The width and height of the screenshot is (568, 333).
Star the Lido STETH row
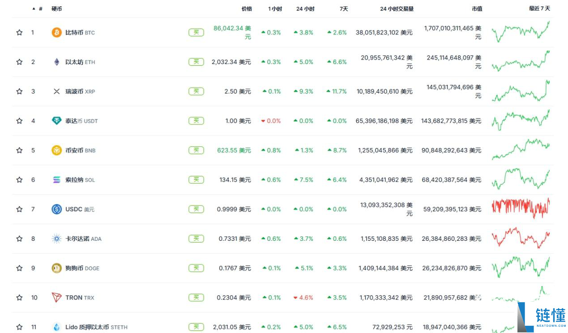(19, 327)
